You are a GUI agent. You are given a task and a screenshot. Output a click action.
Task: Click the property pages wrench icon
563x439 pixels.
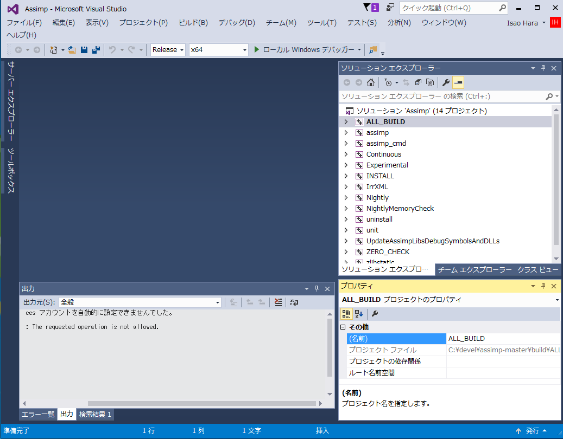pyautogui.click(x=375, y=314)
